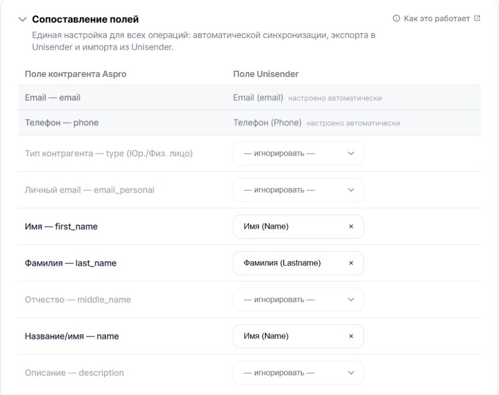Select Имя (Name) box for first_name row
The width and height of the screenshot is (499, 395).
click(x=299, y=226)
